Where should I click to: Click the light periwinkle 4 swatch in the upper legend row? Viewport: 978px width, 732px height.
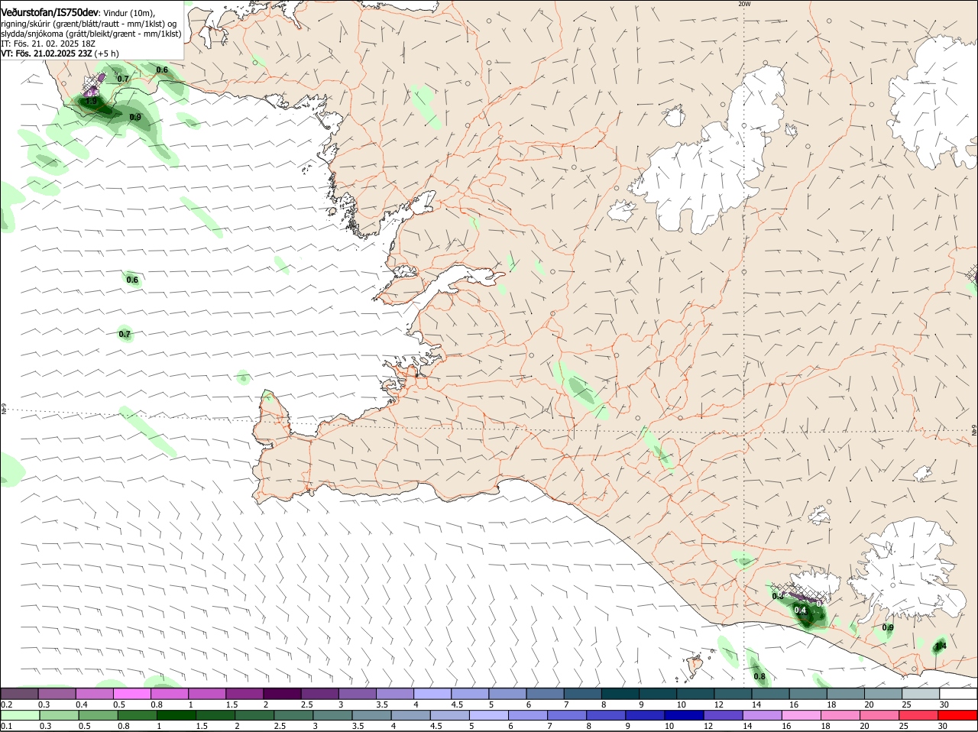(432, 693)
